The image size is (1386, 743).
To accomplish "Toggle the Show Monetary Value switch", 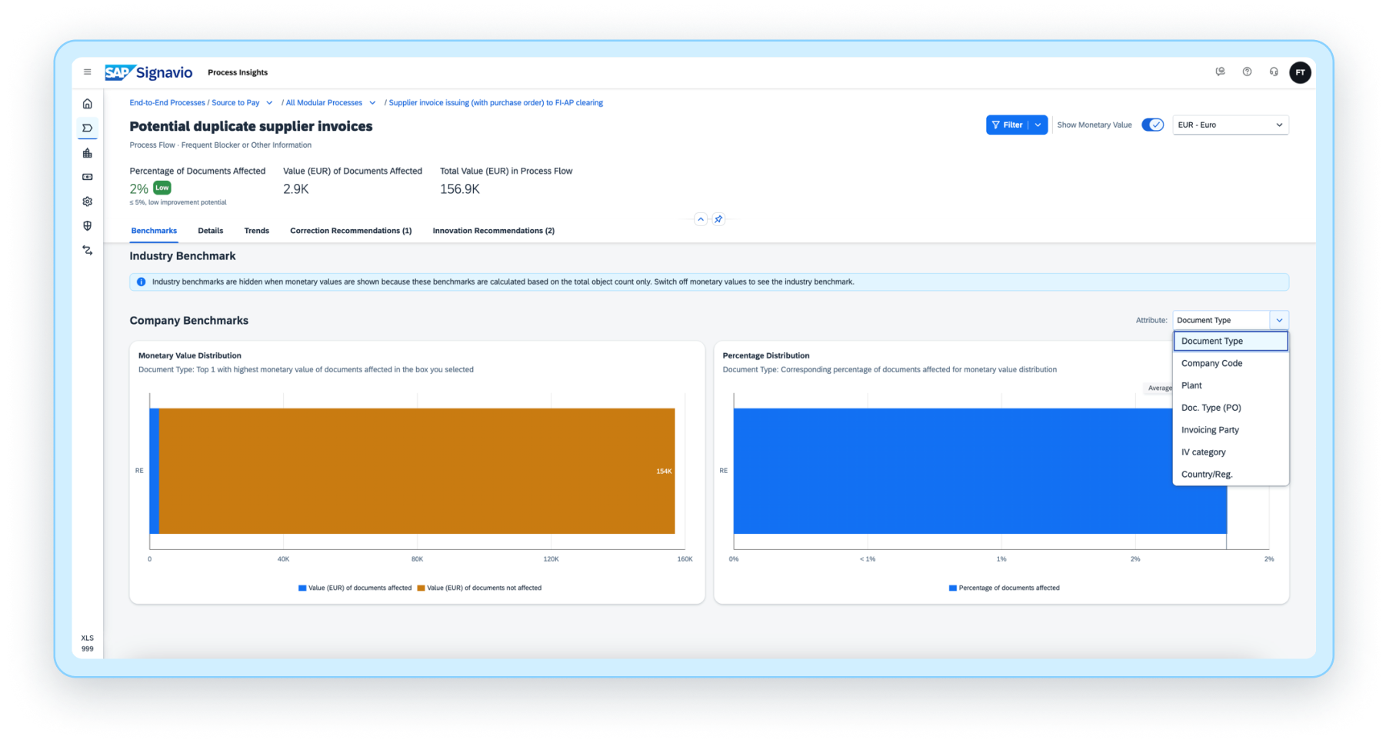I will coord(1152,125).
